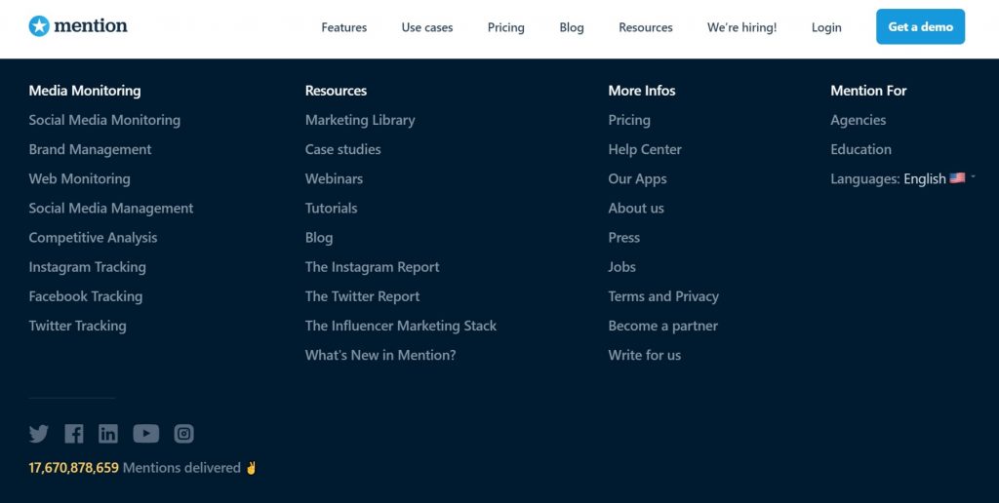Open Social Media Monitoring link
Screen dimensions: 999x503
(104, 120)
